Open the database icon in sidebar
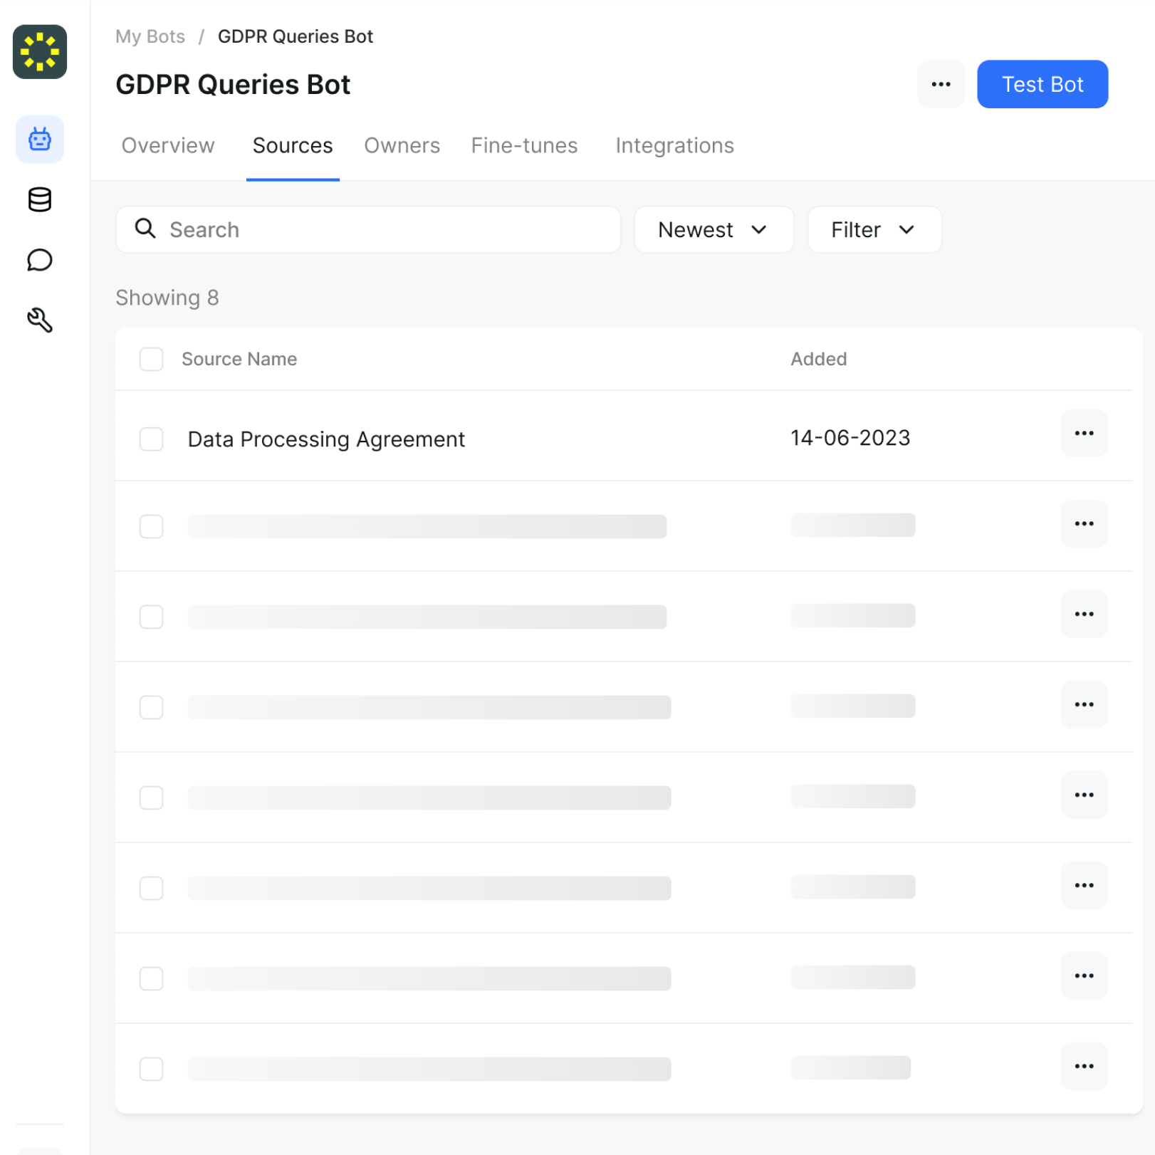Screen dimensions: 1155x1155 coord(40,200)
